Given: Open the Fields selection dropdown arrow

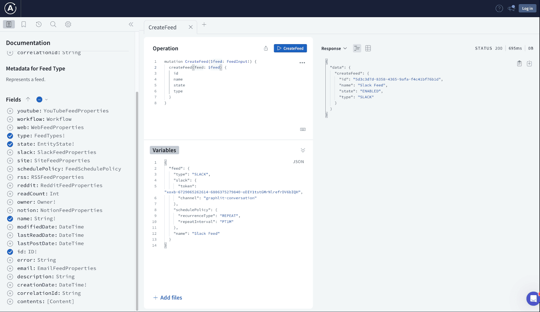Looking at the screenshot, I should 47,100.
